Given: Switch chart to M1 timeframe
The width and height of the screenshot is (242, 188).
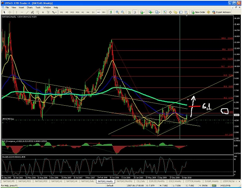Looking at the screenshot, I should [62, 12].
